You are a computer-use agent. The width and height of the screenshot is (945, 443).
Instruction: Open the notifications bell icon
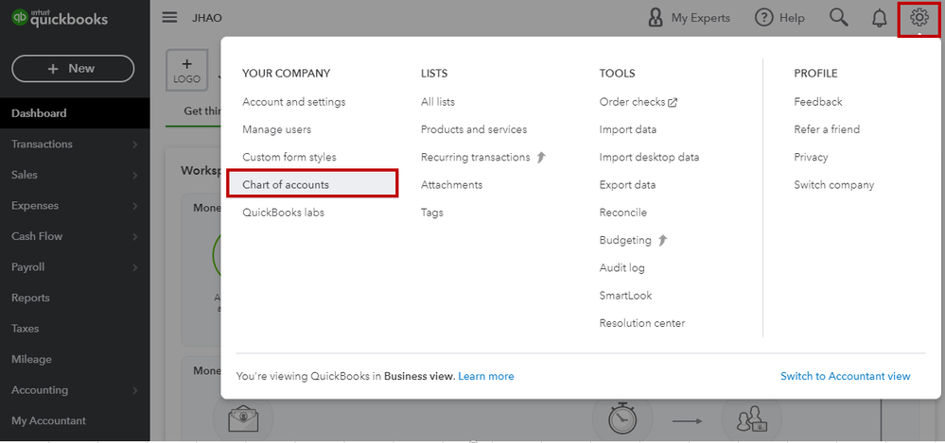tap(880, 18)
